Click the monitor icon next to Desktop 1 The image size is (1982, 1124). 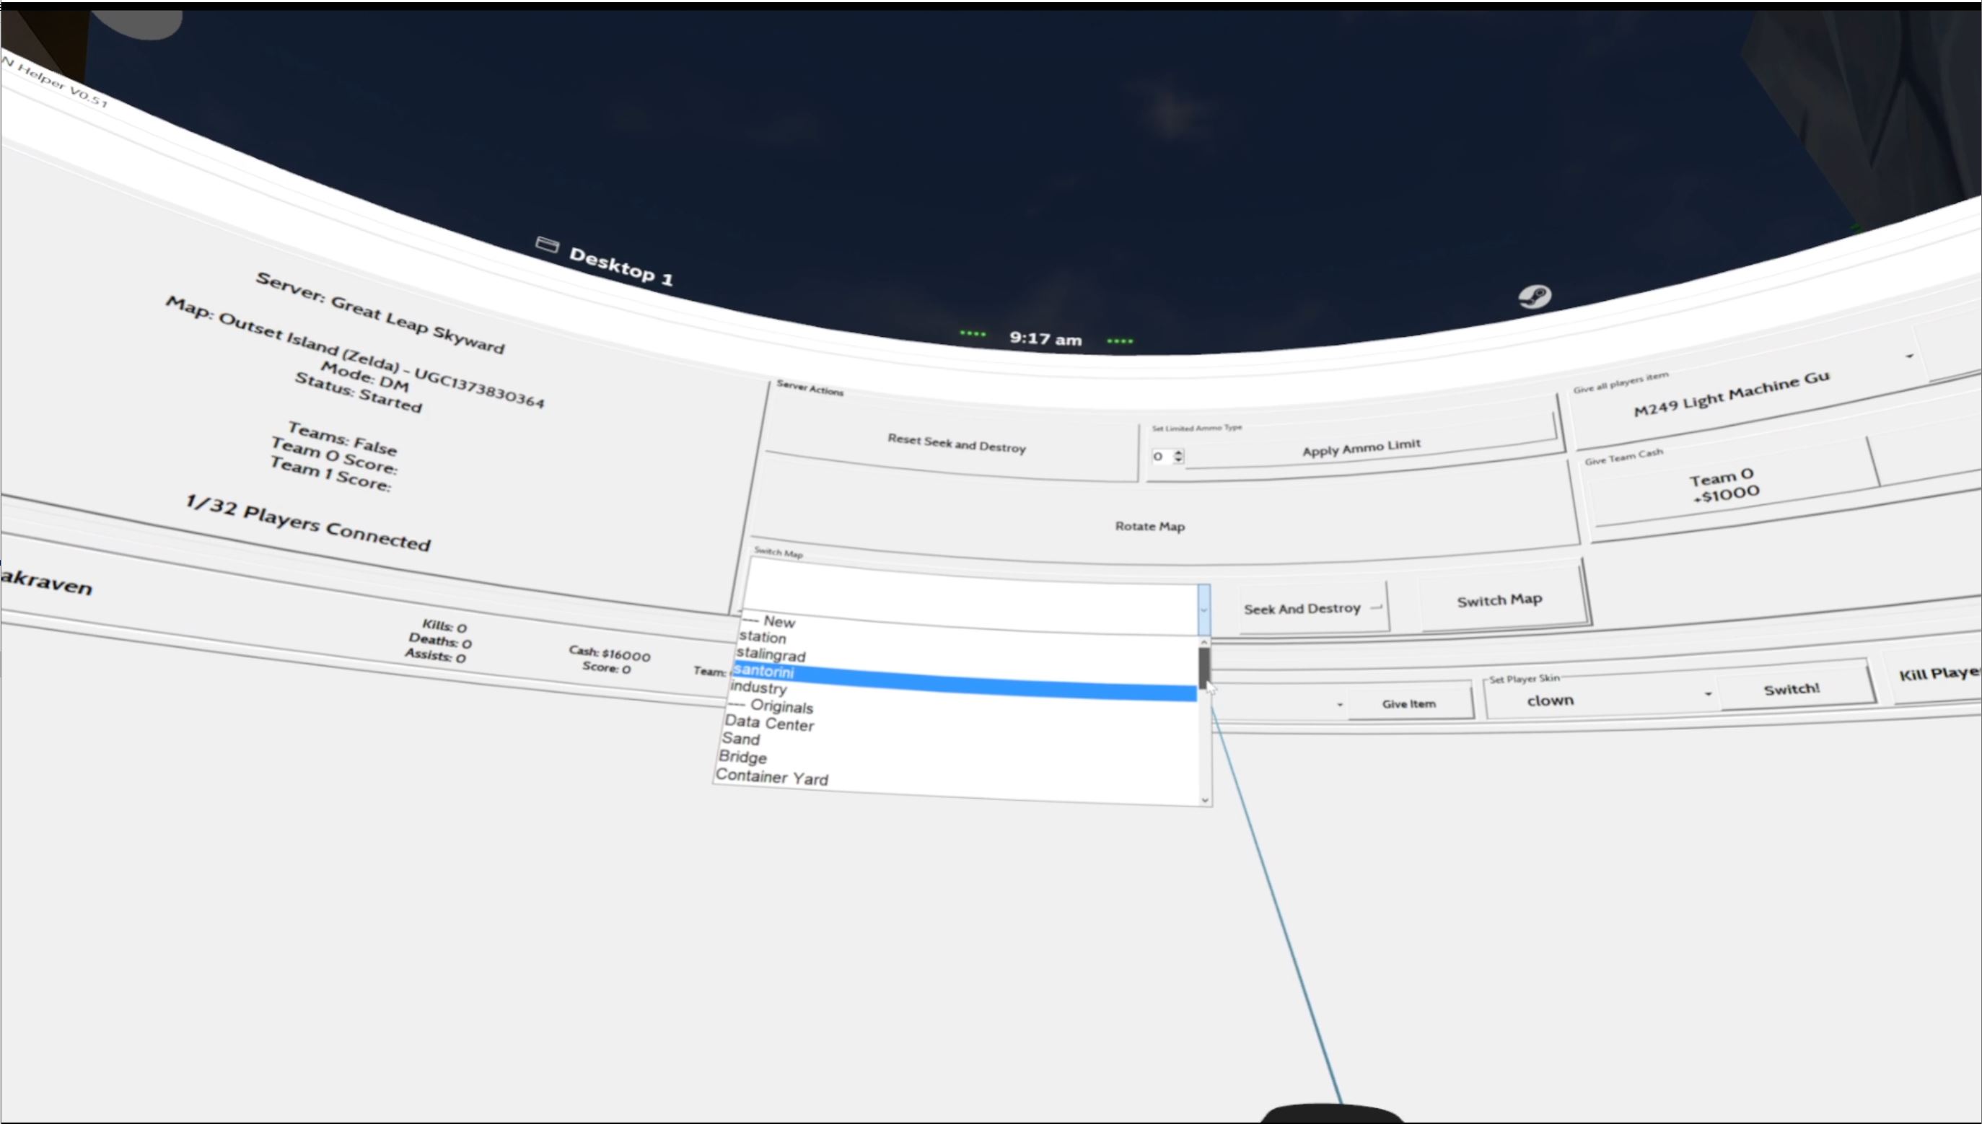548,245
